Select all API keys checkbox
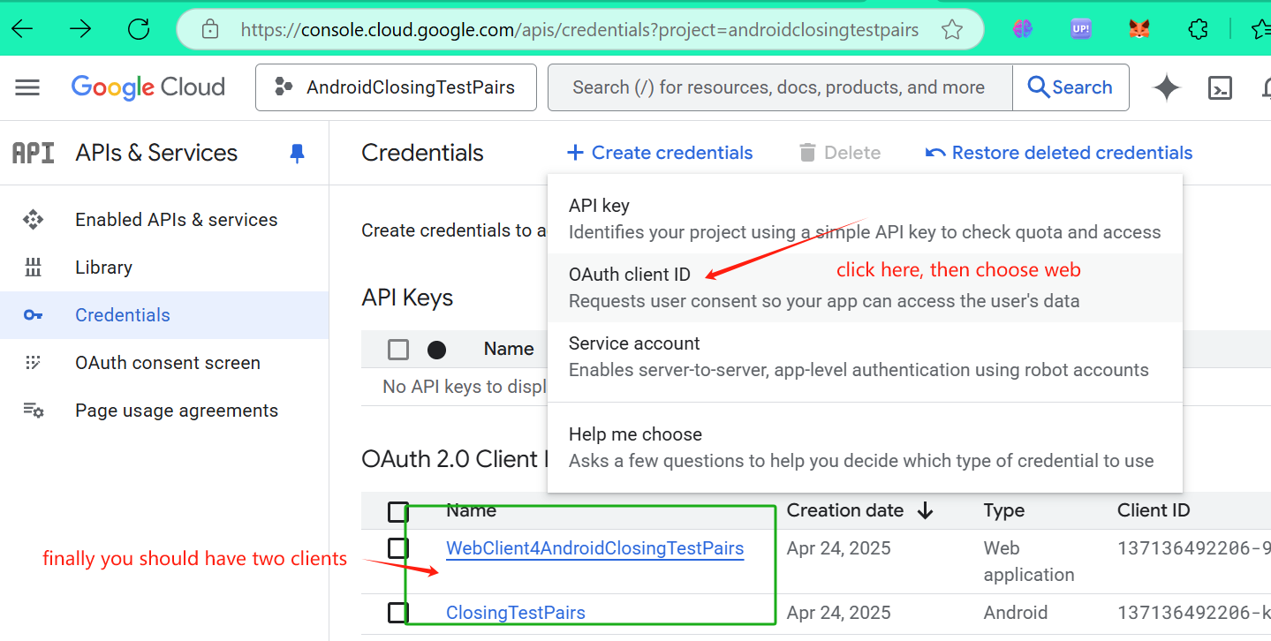Viewport: 1271px width, 641px height. pos(398,350)
